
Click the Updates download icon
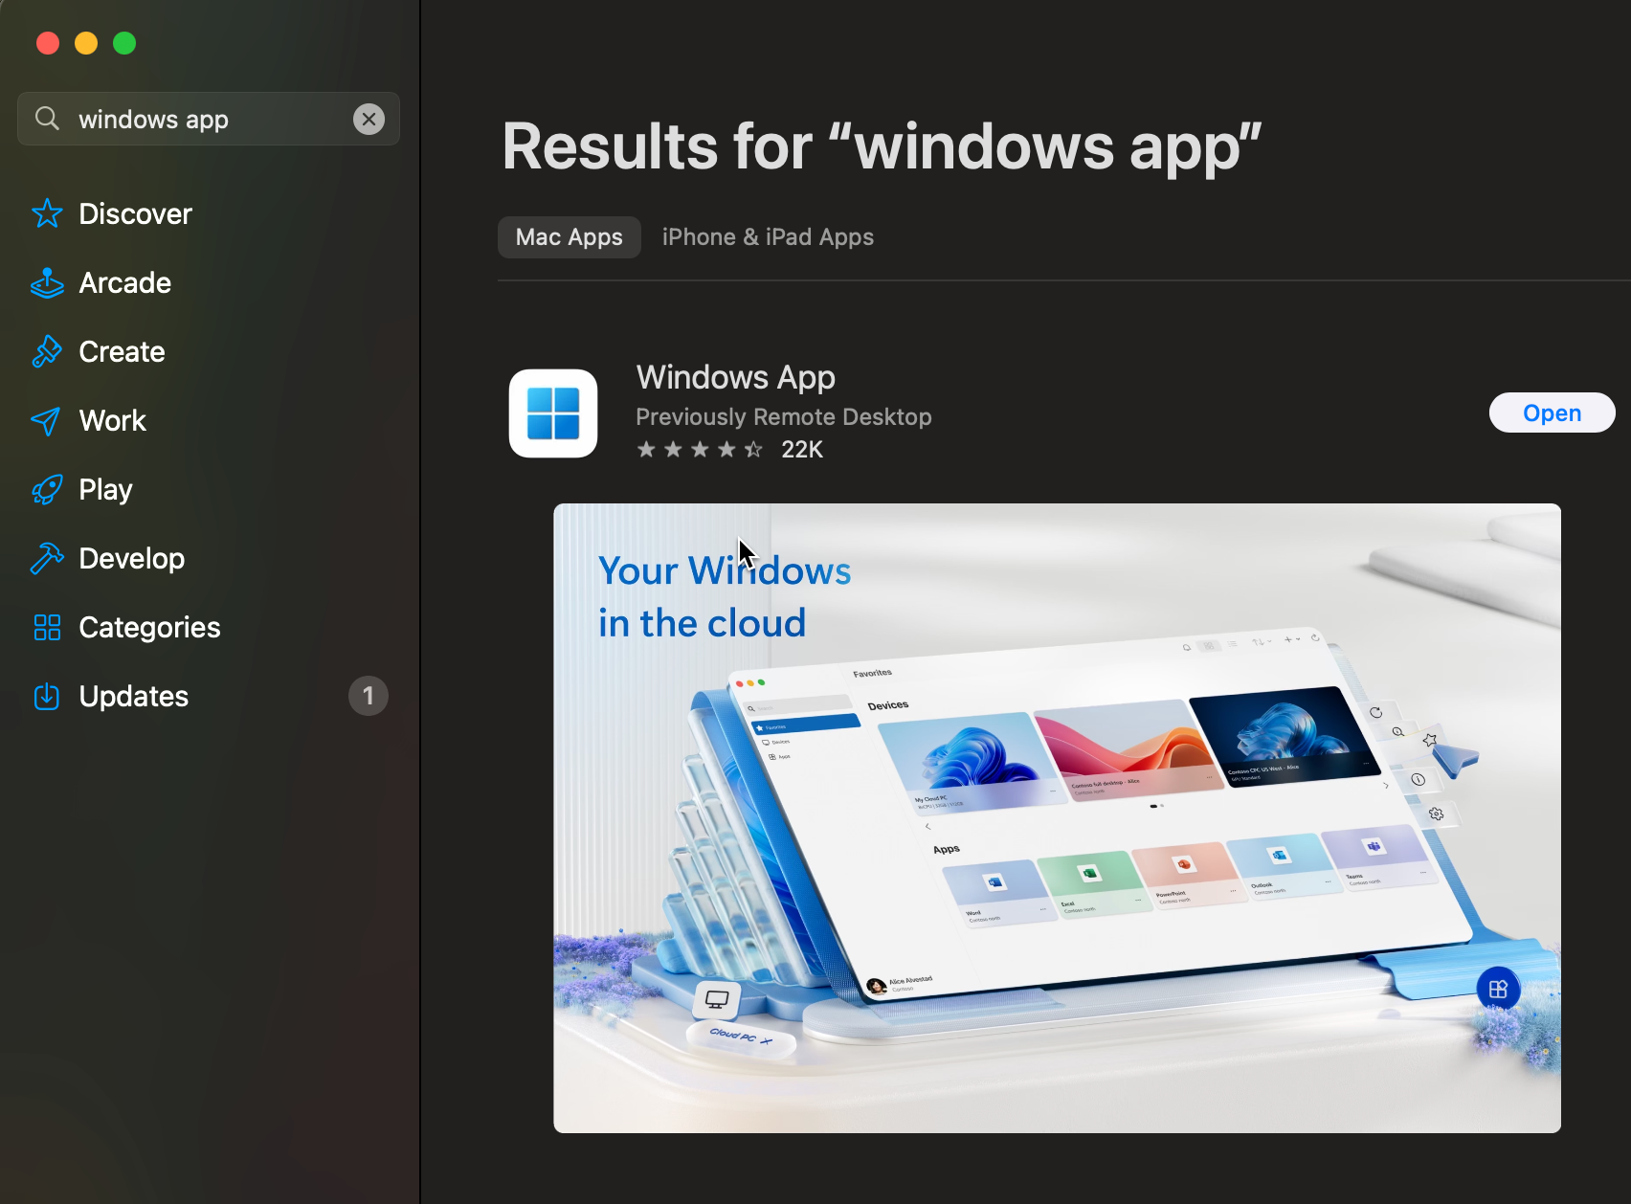tap(47, 696)
